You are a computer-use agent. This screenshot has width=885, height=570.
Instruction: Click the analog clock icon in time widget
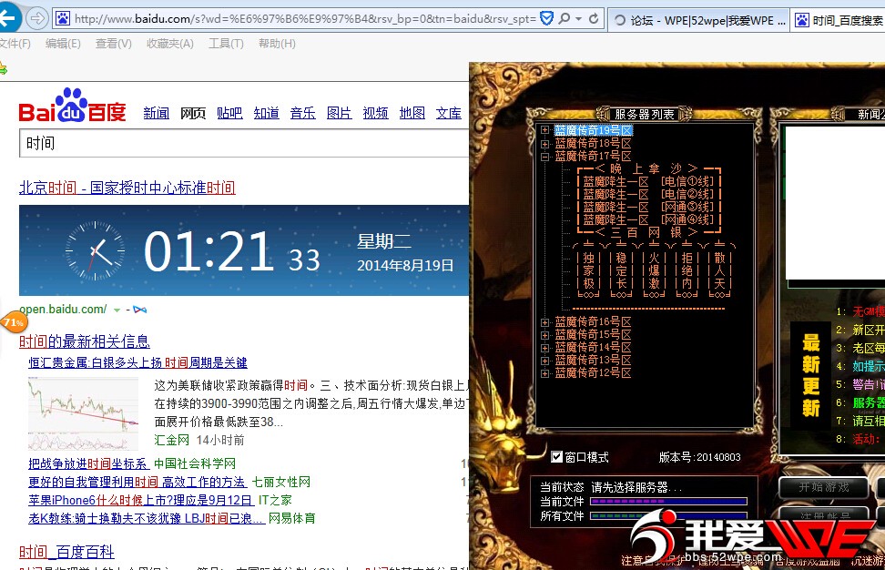pos(95,250)
